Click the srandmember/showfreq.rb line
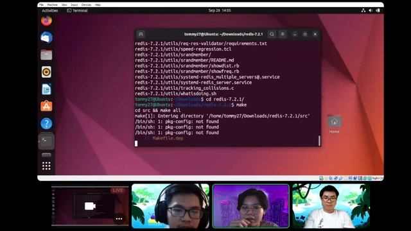411x231 pixels. [187, 71]
